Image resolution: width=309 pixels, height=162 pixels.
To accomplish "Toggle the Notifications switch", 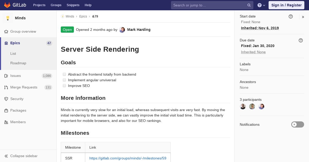I will pos(298,124).
